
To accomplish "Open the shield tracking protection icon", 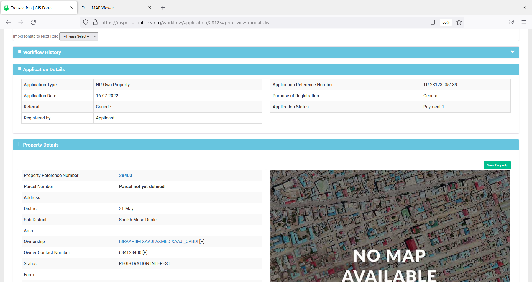I will tap(86, 22).
